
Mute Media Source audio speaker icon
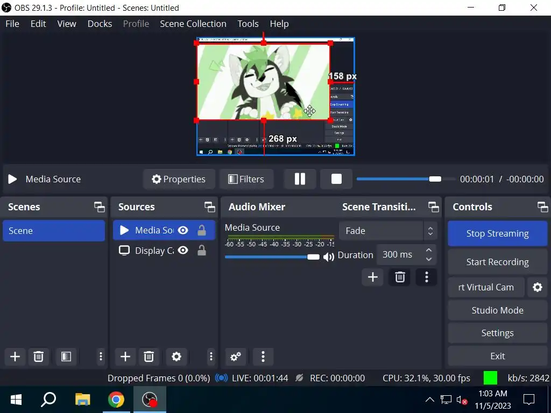[329, 257]
